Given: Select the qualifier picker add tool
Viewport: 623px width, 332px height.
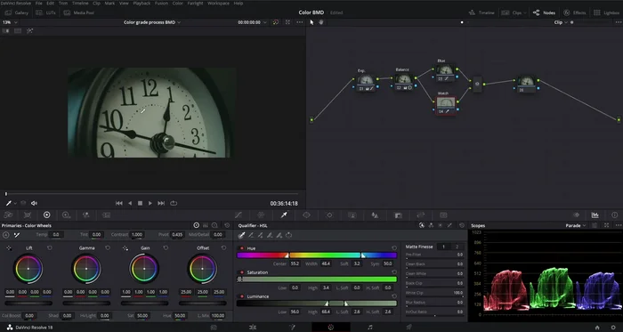Looking at the screenshot, I should 260,235.
